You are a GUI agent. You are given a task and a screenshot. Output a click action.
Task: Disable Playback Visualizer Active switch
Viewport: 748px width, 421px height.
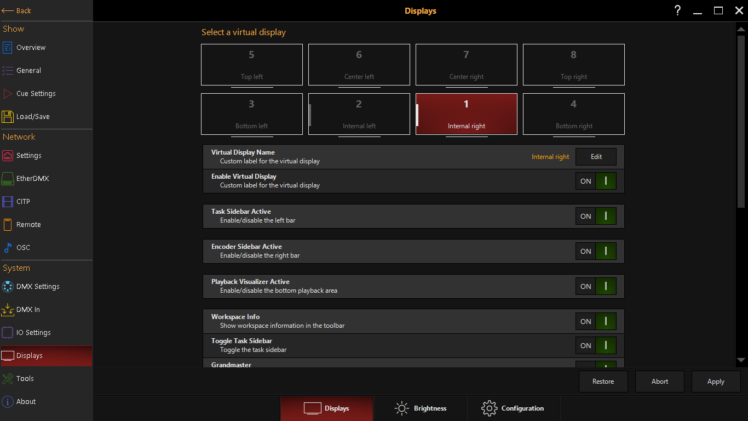coord(596,287)
